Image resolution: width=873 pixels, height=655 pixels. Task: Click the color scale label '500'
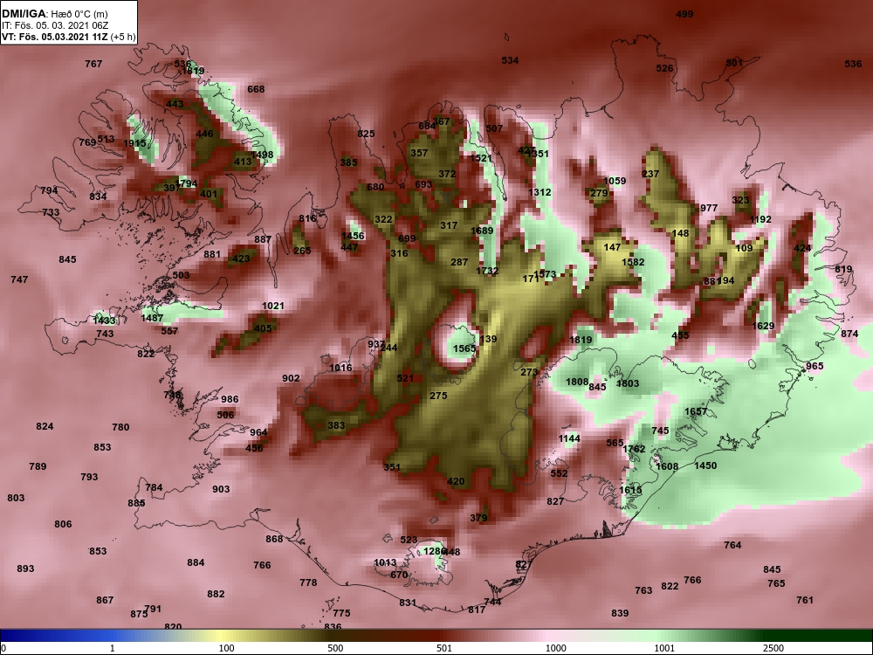click(335, 648)
